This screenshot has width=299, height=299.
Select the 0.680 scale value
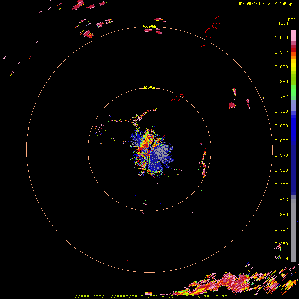pos(281,126)
